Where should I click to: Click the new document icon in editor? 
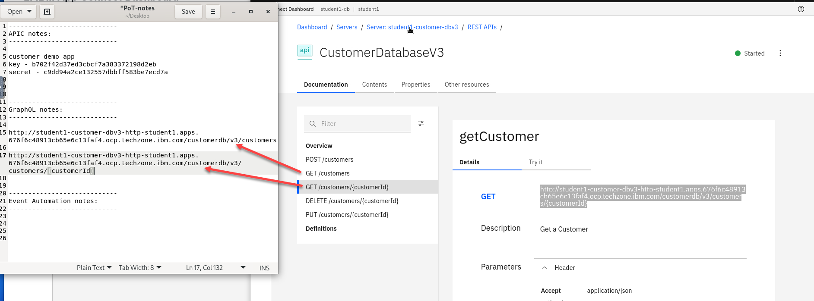coord(47,12)
